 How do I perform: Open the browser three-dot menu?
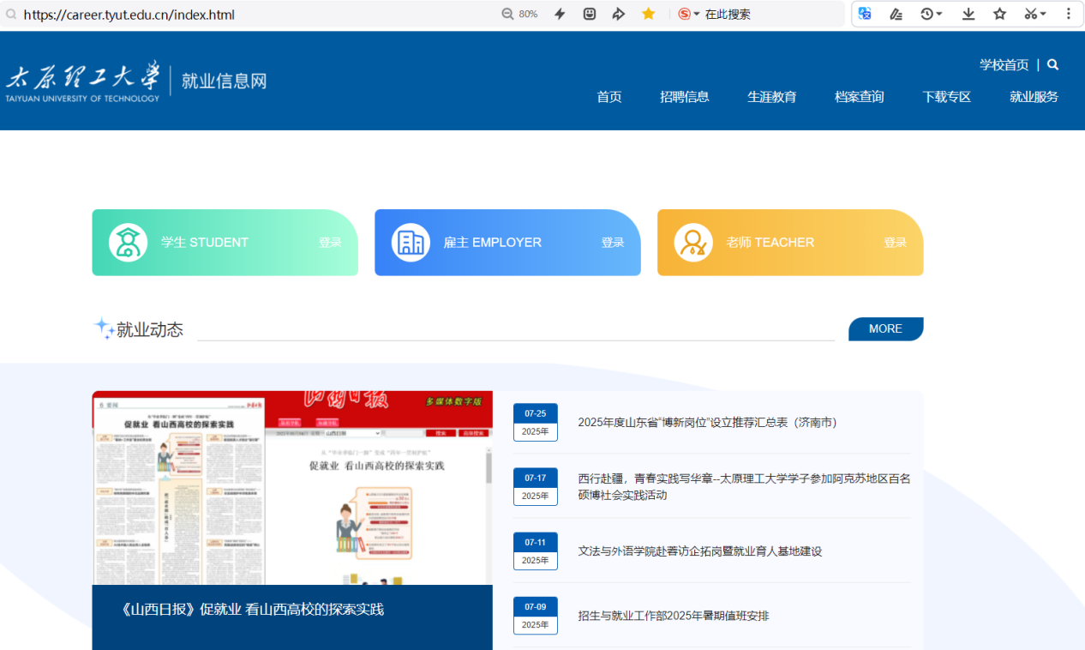(x=1069, y=14)
